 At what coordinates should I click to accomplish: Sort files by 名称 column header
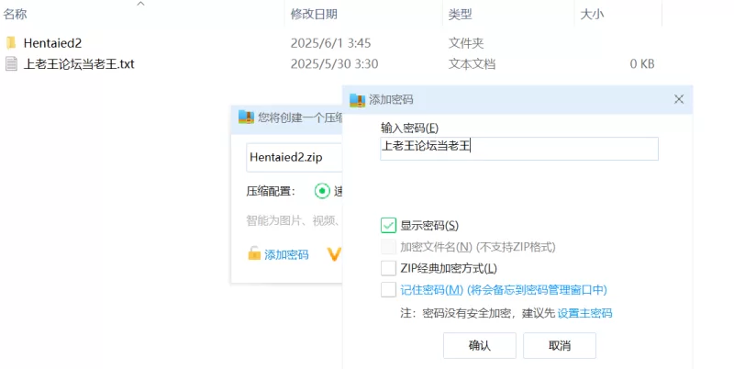15,14
